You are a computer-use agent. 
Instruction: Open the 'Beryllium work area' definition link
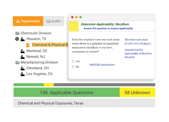tap(136, 40)
